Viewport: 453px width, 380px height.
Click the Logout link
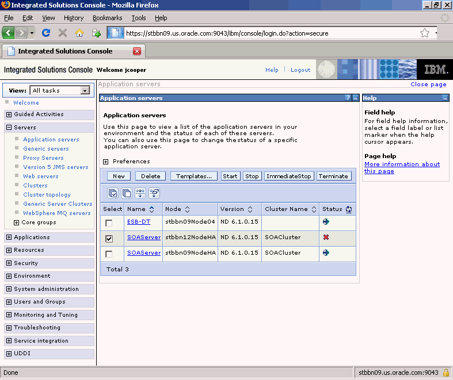pyautogui.click(x=300, y=70)
